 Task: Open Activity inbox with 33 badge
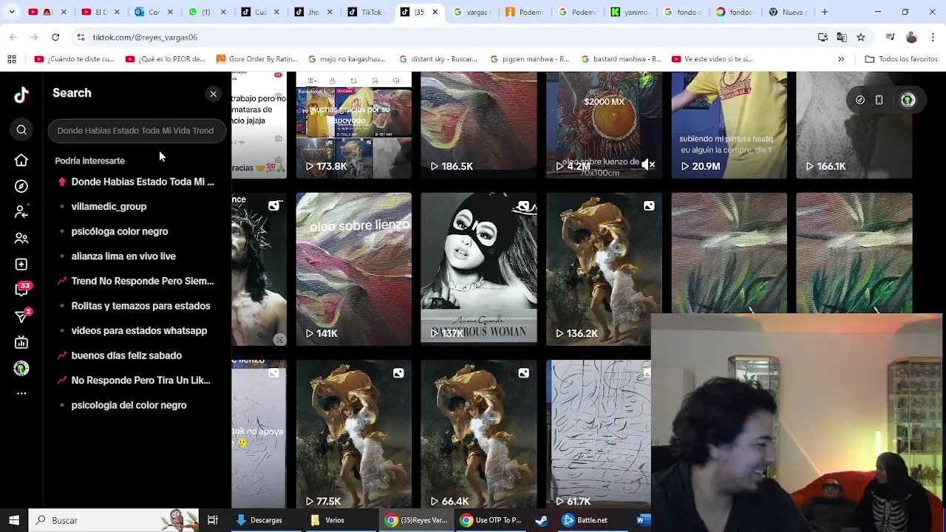(21, 290)
